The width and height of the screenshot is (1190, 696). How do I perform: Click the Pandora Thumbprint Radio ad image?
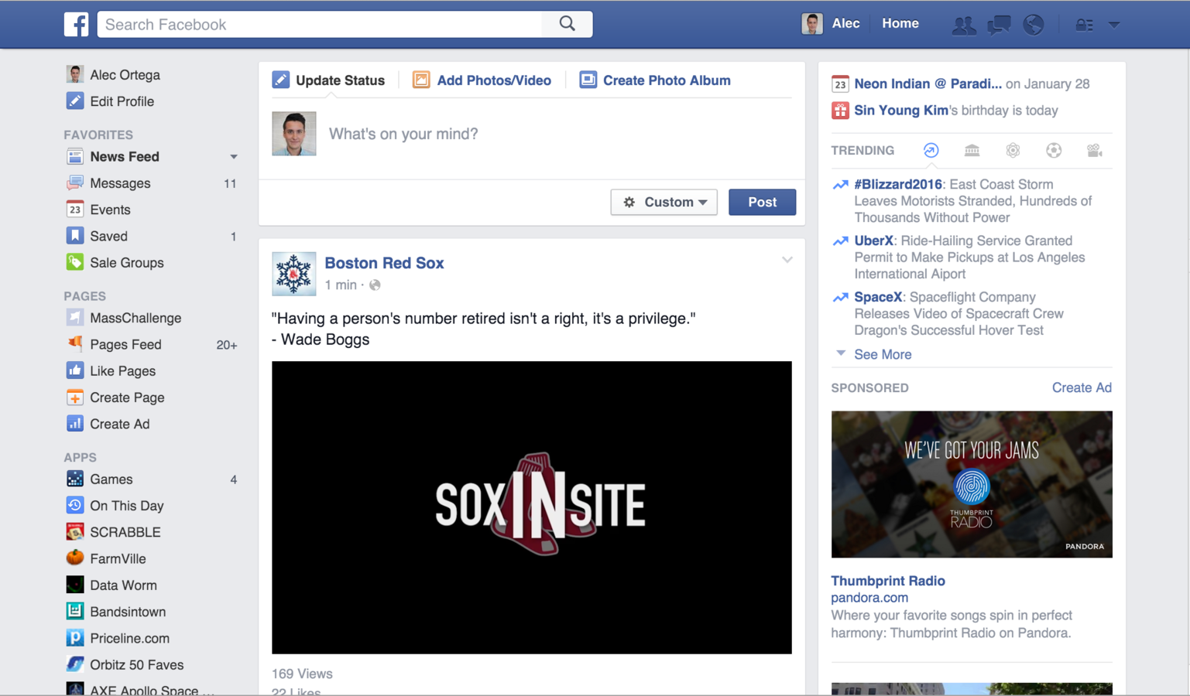(972, 484)
